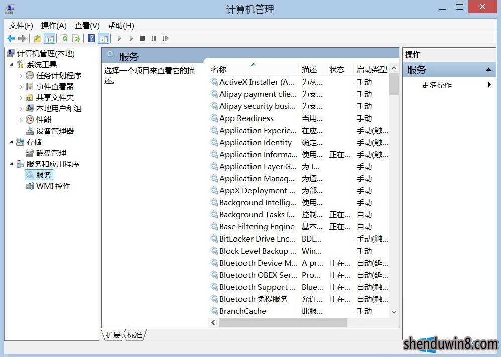501x357 pixels.
Task: Select the BitLocker Drive Enc... service
Action: (299, 239)
